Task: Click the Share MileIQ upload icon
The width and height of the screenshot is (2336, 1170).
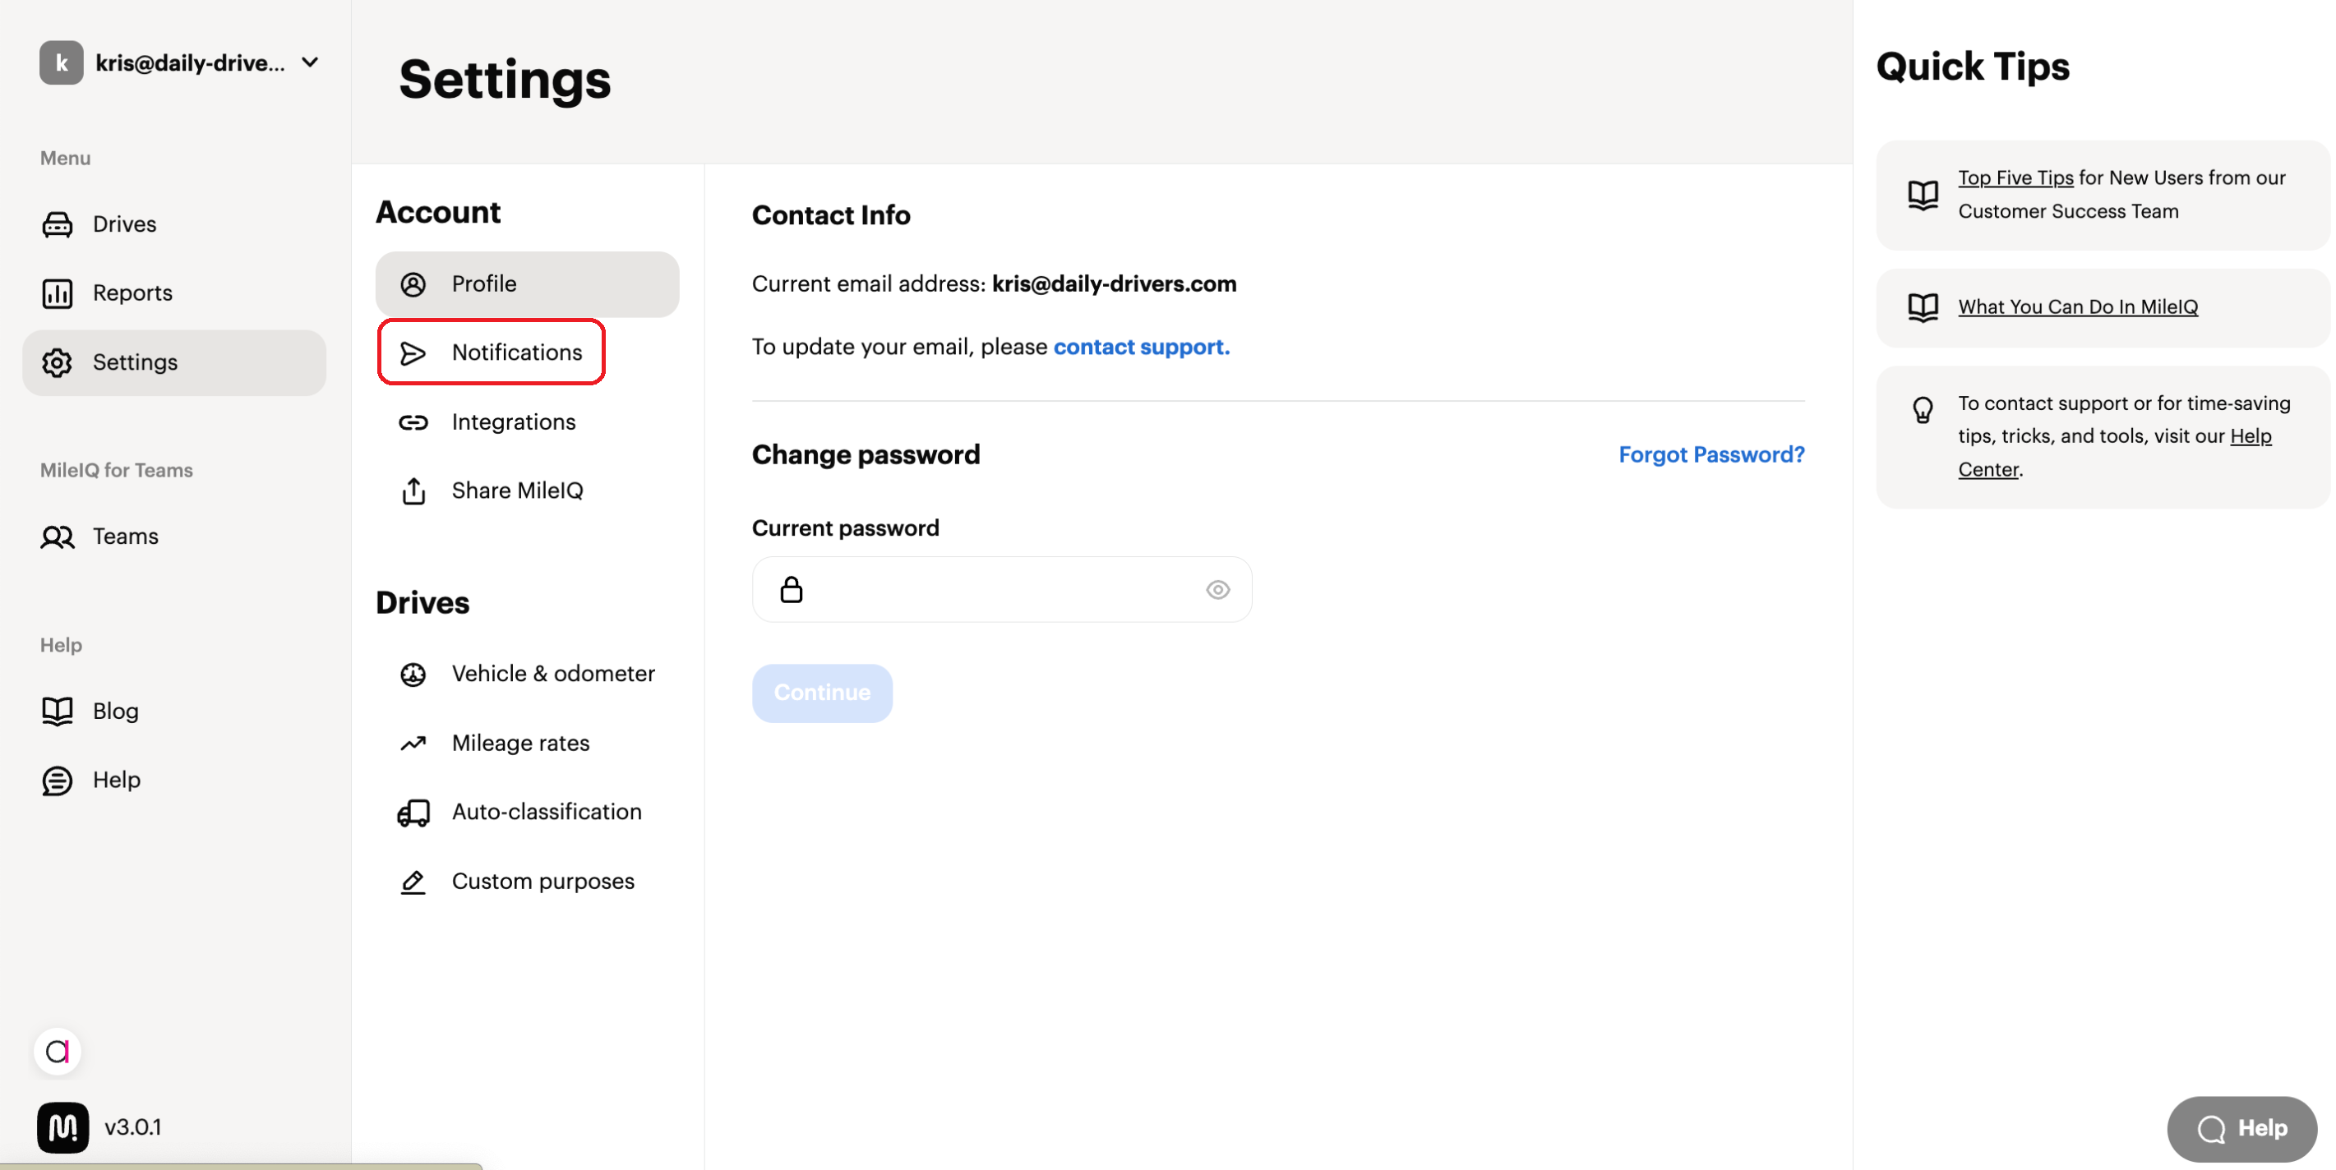Action: click(413, 491)
